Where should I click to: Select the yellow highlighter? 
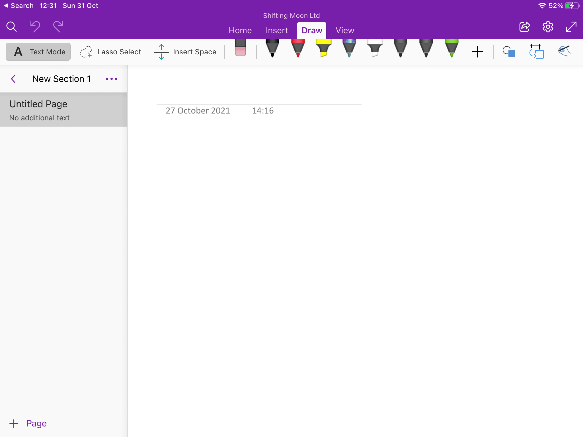pyautogui.click(x=324, y=48)
